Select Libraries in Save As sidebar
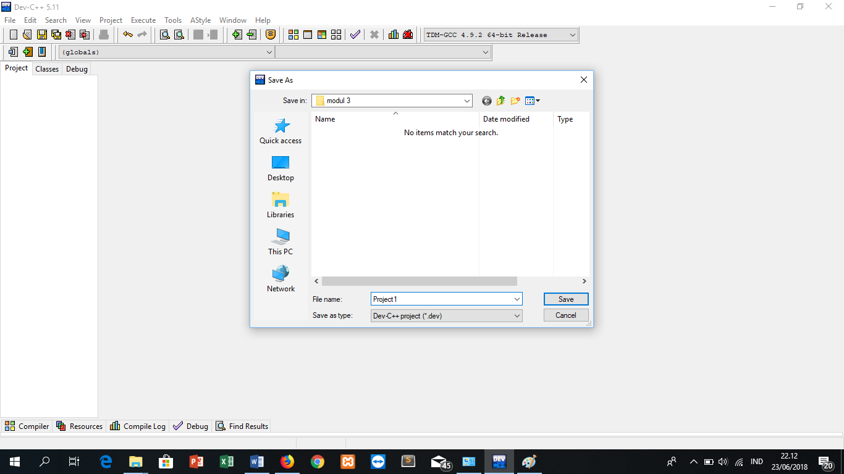The height and width of the screenshot is (474, 844). click(281, 206)
